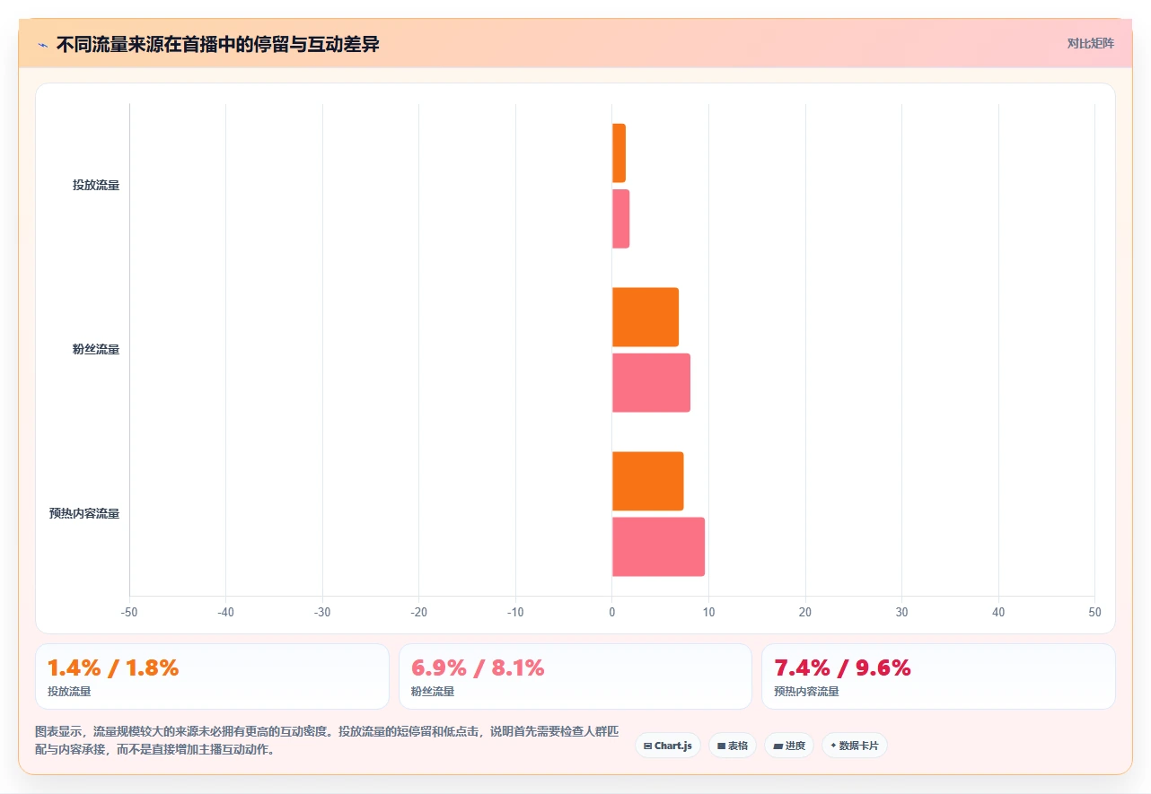The image size is (1151, 794).
Task: Click the x-axis tick label 10
Action: coord(708,613)
